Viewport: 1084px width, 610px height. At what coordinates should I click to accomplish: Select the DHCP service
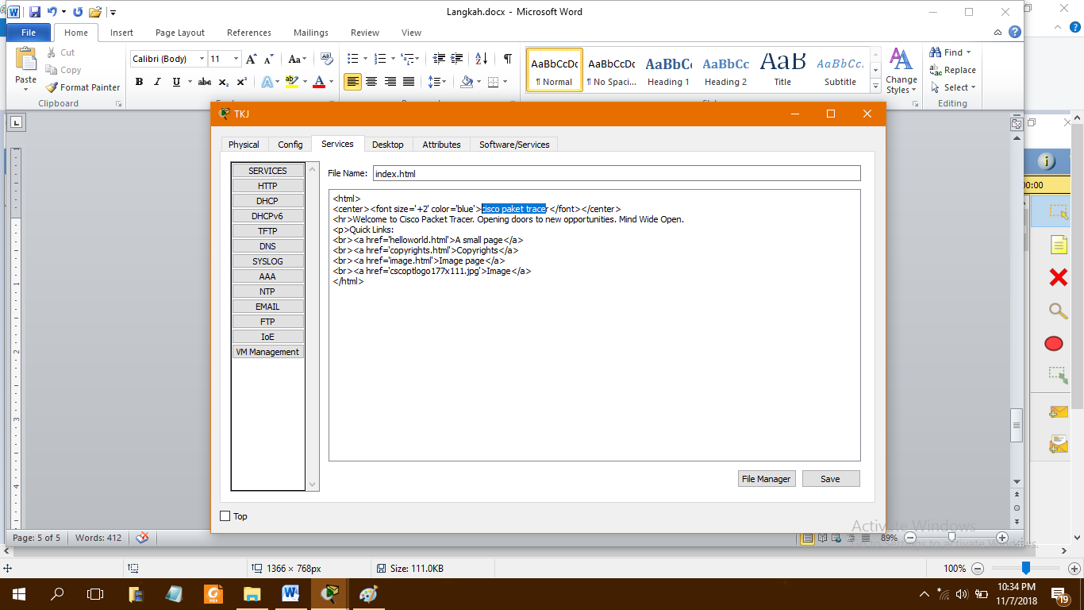pos(267,201)
